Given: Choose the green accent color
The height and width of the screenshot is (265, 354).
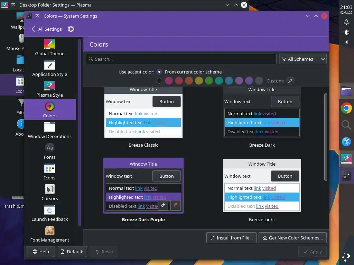Looking at the screenshot, I should pyautogui.click(x=209, y=81).
